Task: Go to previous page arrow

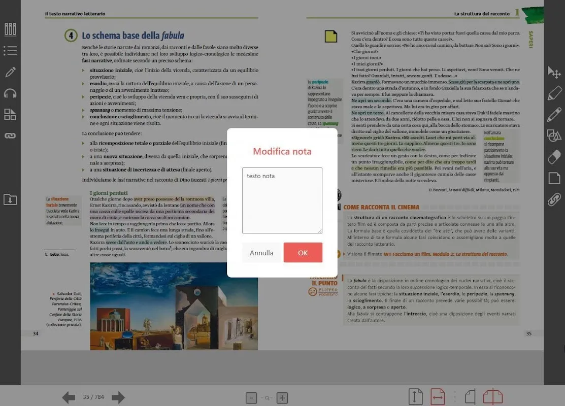Action: coord(69,397)
